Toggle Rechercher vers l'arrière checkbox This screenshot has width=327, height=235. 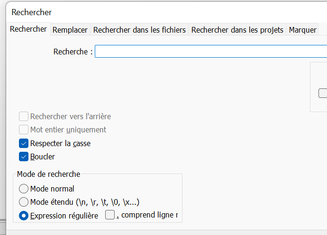tap(24, 116)
